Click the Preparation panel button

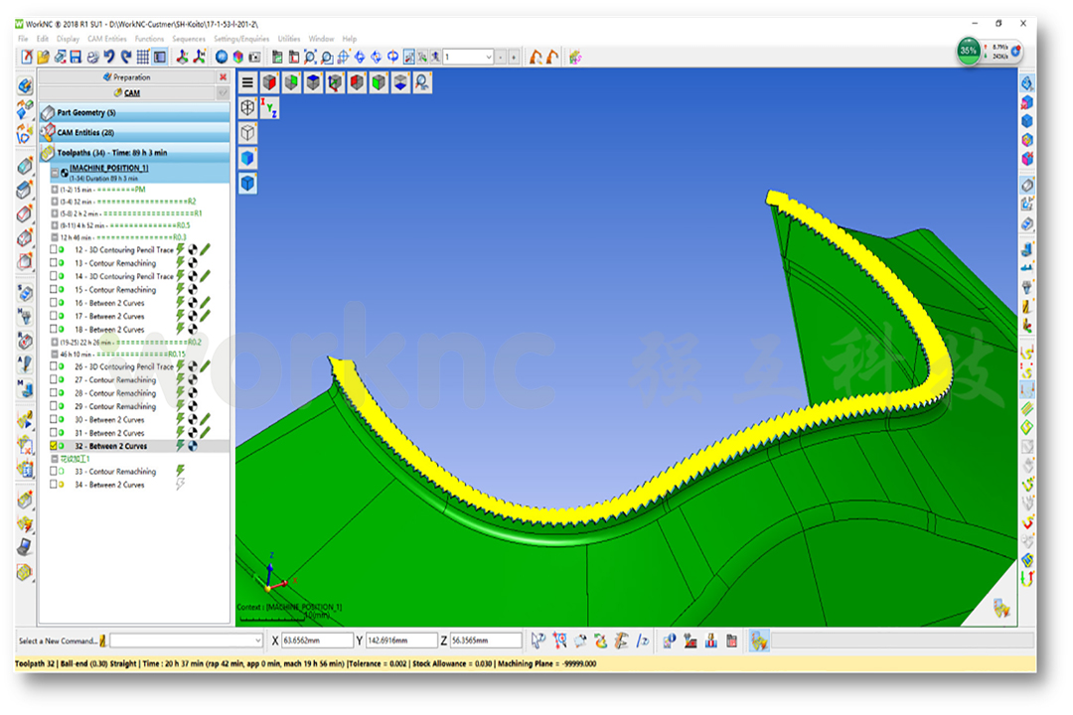pos(126,77)
